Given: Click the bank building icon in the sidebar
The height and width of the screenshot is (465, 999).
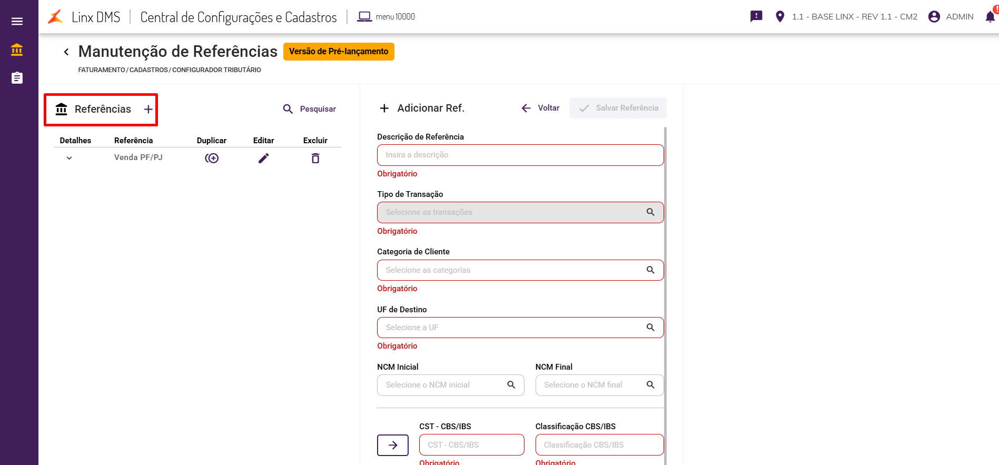Looking at the screenshot, I should pos(17,50).
